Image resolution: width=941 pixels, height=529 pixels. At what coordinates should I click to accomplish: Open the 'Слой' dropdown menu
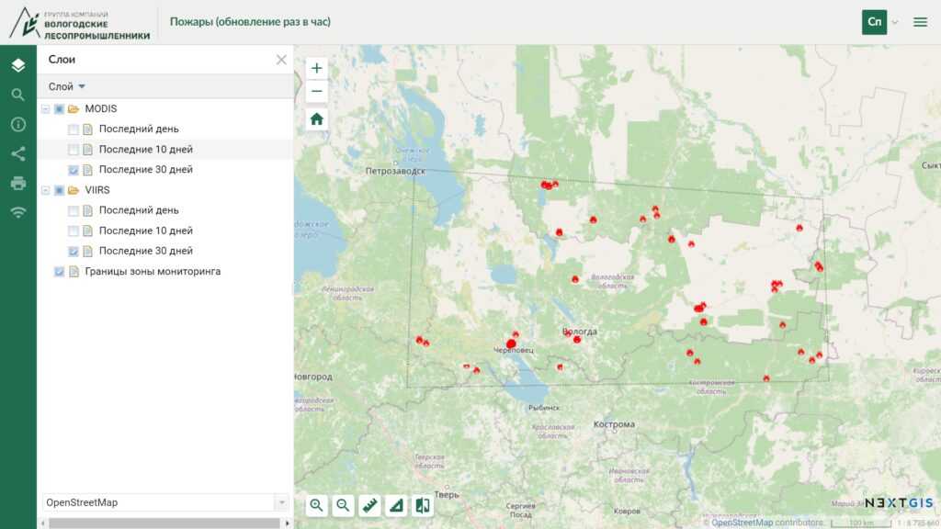coord(66,86)
